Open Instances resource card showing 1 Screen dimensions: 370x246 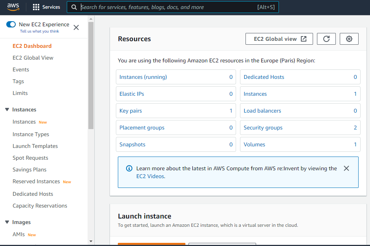pyautogui.click(x=300, y=94)
